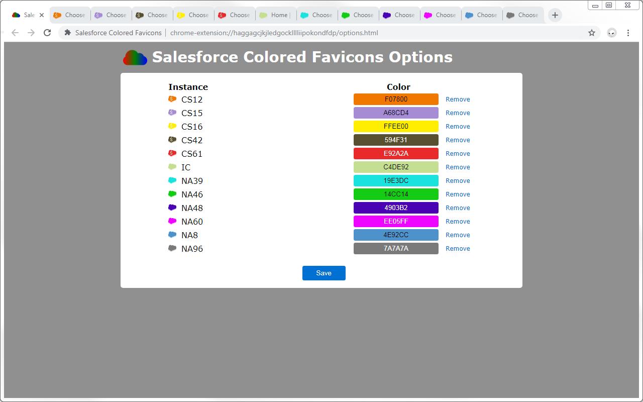Click the orange cloud favicon beside CS12

[172, 99]
